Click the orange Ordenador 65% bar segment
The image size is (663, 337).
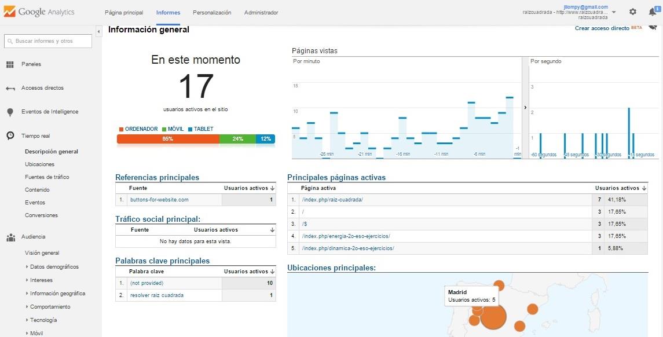[x=168, y=139]
